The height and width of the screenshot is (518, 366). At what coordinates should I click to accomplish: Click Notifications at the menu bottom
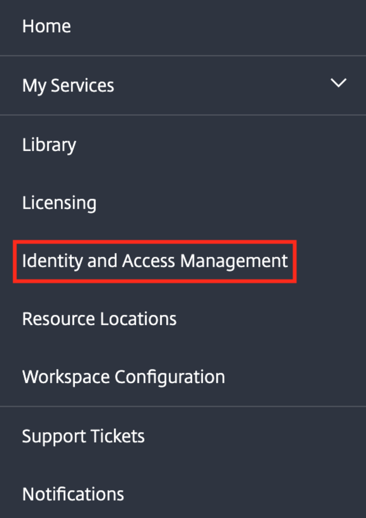[73, 494]
